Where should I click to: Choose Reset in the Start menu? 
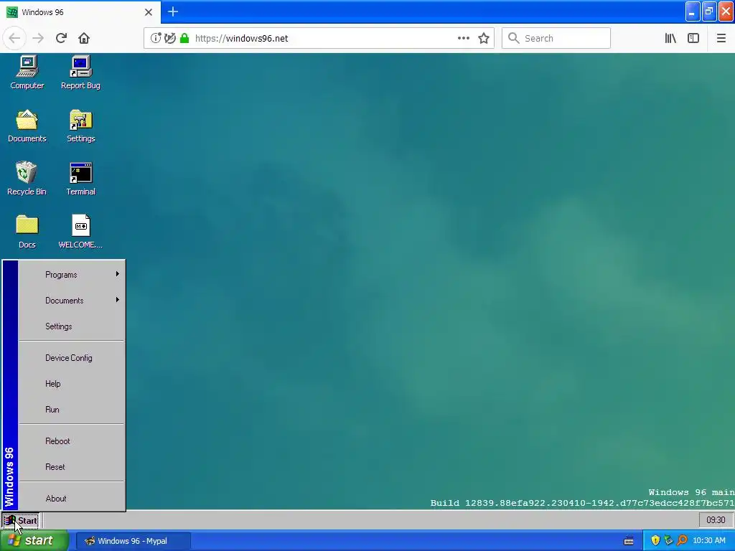(x=71, y=466)
